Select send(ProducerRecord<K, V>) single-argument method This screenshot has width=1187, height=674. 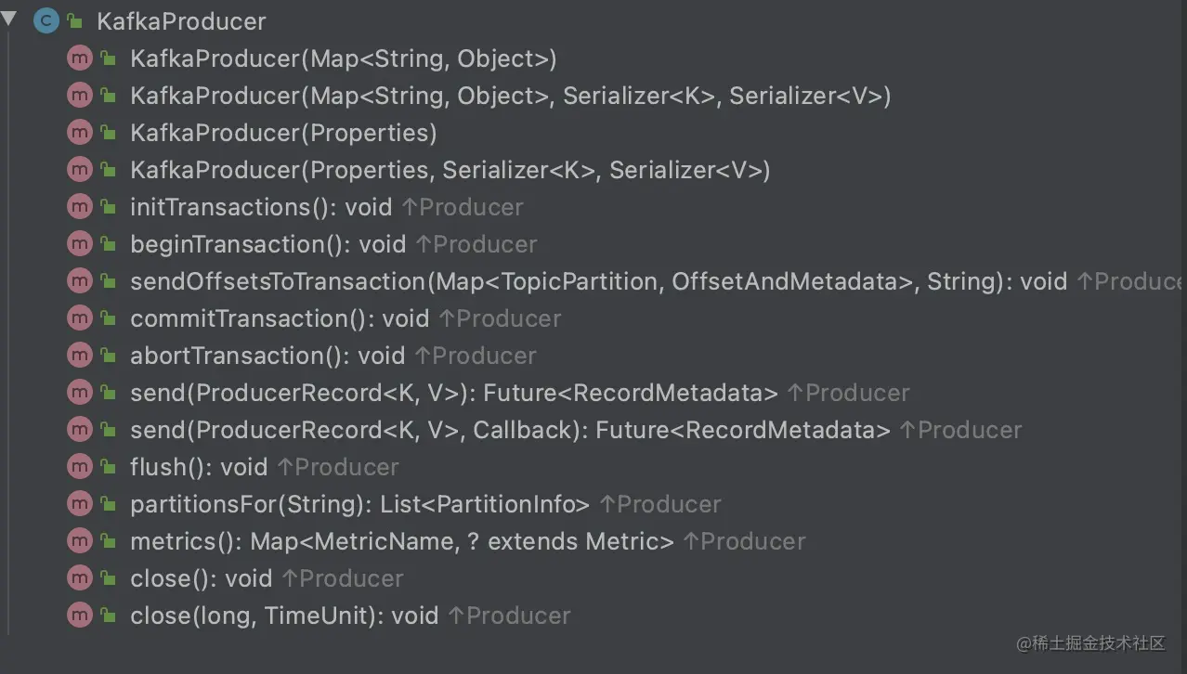coord(453,393)
